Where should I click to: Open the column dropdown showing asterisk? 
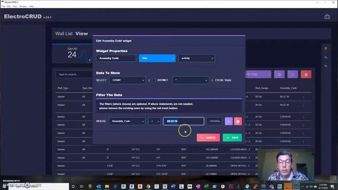191,80
